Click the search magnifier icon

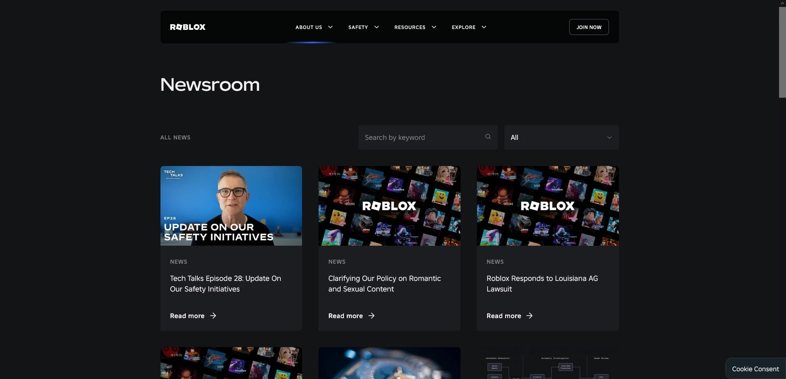[488, 137]
